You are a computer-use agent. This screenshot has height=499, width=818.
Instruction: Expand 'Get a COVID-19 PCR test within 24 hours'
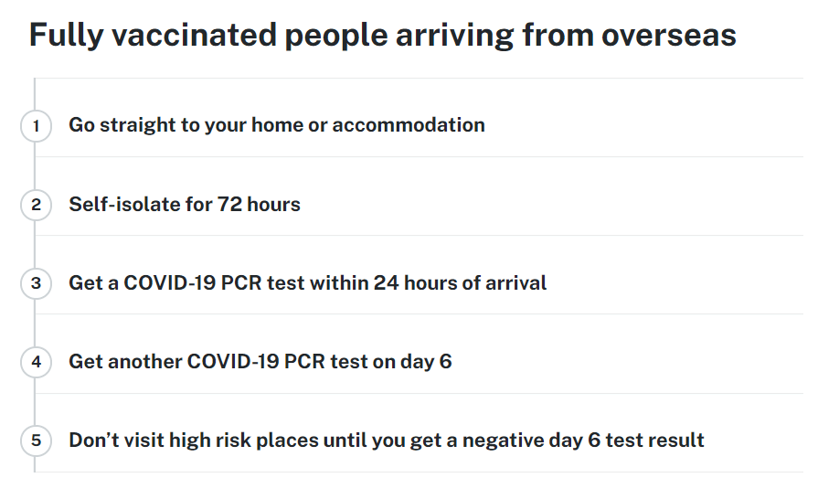pyautogui.click(x=419, y=282)
